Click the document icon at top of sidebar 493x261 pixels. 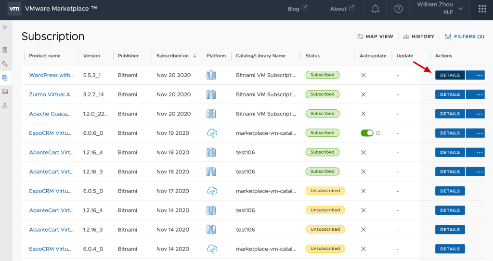[5, 50]
